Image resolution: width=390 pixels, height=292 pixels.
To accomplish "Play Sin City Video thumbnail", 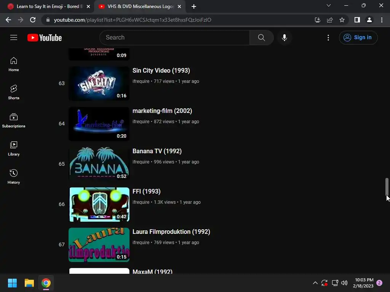I will point(99,83).
